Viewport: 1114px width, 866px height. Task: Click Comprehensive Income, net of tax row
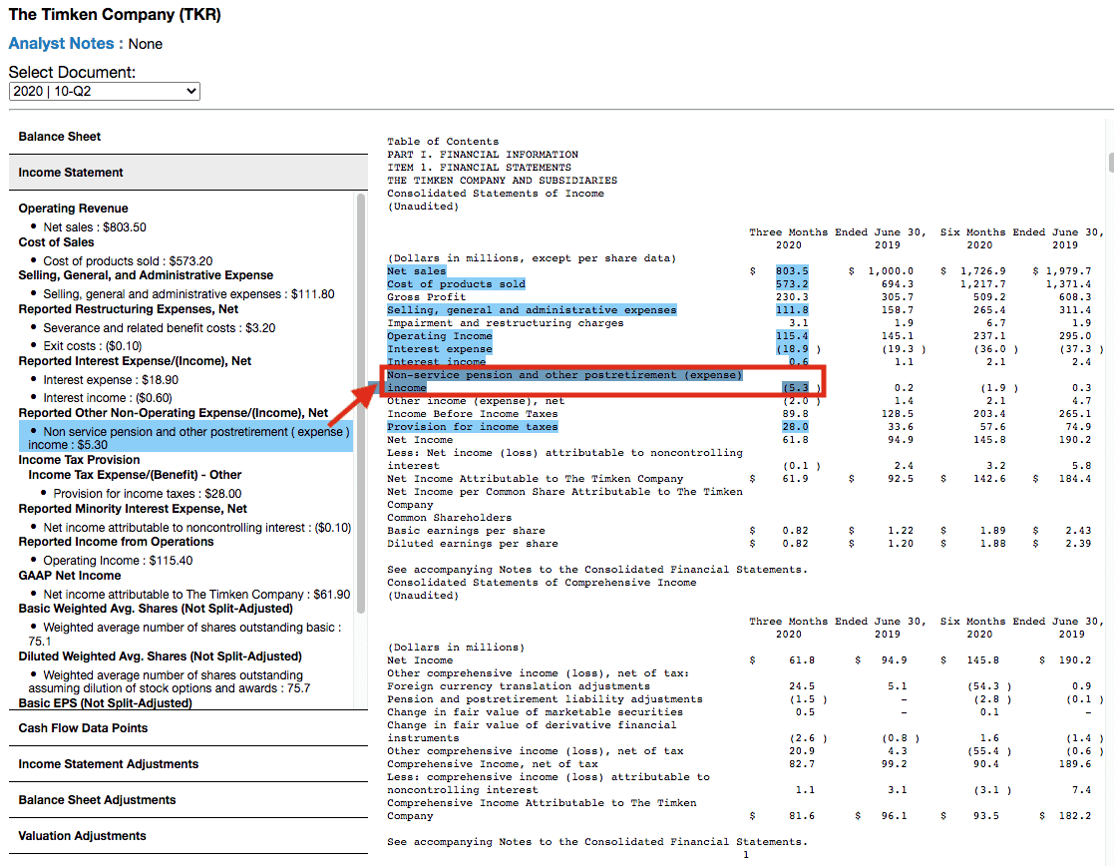(x=493, y=764)
